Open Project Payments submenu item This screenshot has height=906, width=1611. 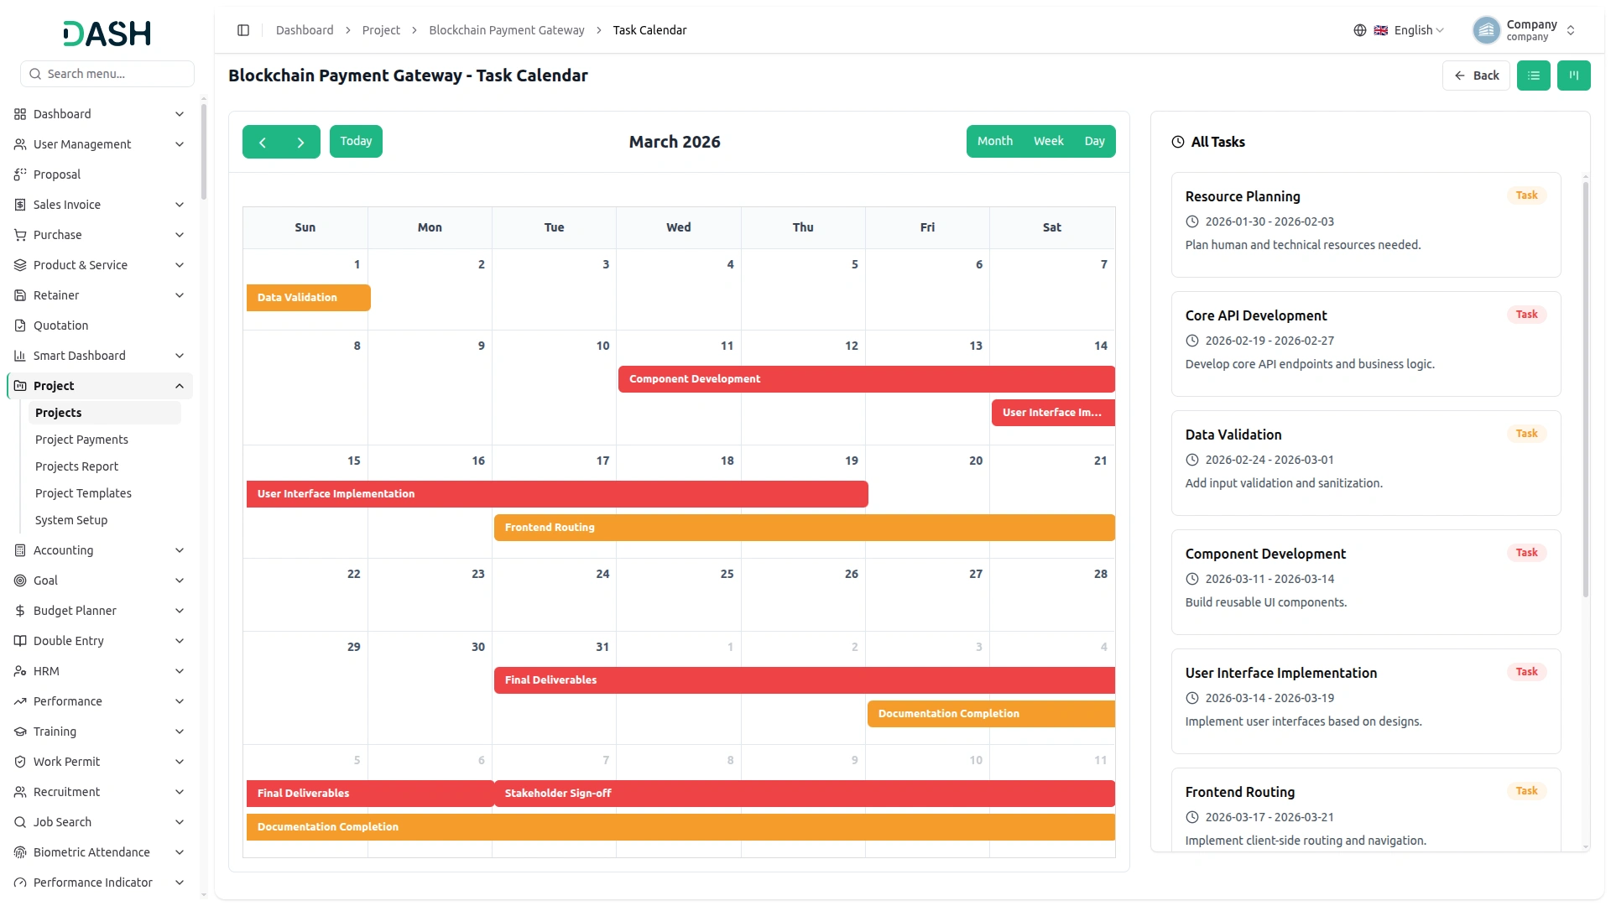(81, 440)
